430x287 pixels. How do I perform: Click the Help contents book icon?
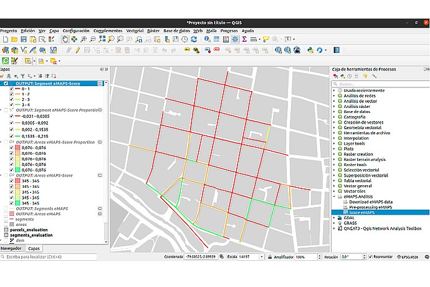(x=337, y=51)
